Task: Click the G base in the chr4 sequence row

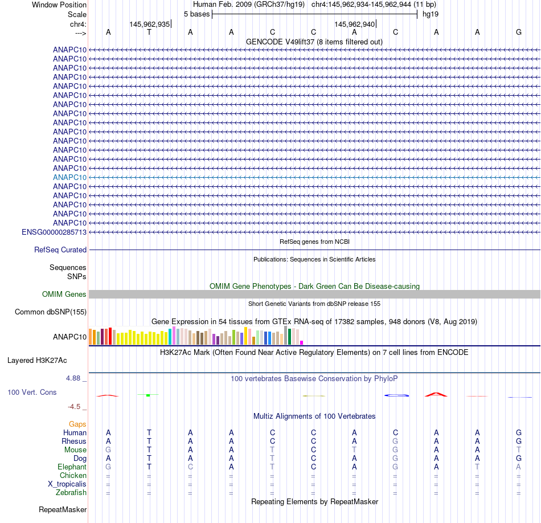Action: (x=519, y=32)
